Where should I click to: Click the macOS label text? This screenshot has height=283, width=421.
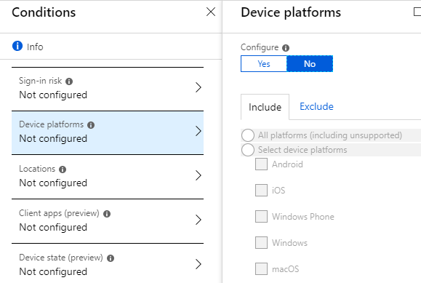tap(286, 269)
